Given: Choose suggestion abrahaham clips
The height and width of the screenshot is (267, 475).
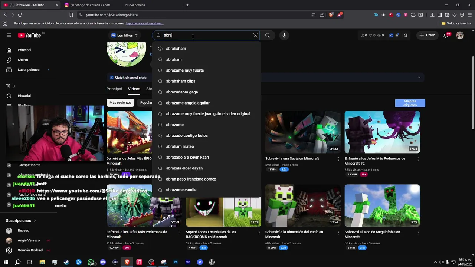Looking at the screenshot, I should pos(206,81).
